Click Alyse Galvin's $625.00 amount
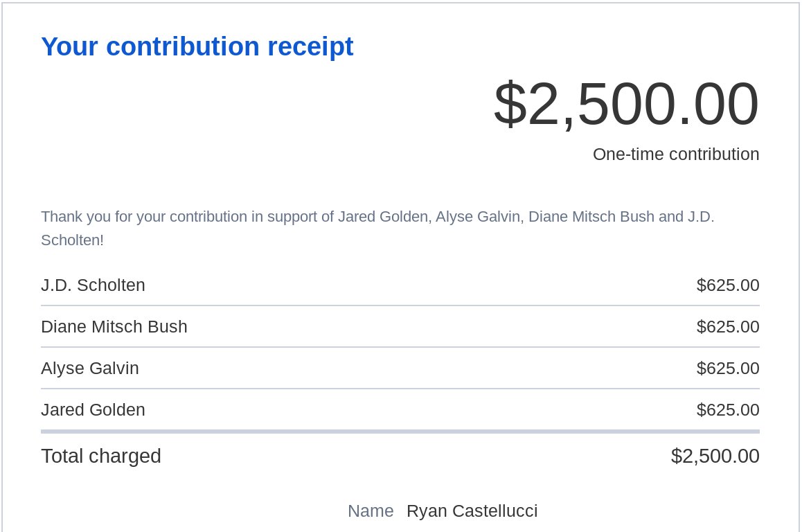This screenshot has height=532, width=802. (728, 369)
